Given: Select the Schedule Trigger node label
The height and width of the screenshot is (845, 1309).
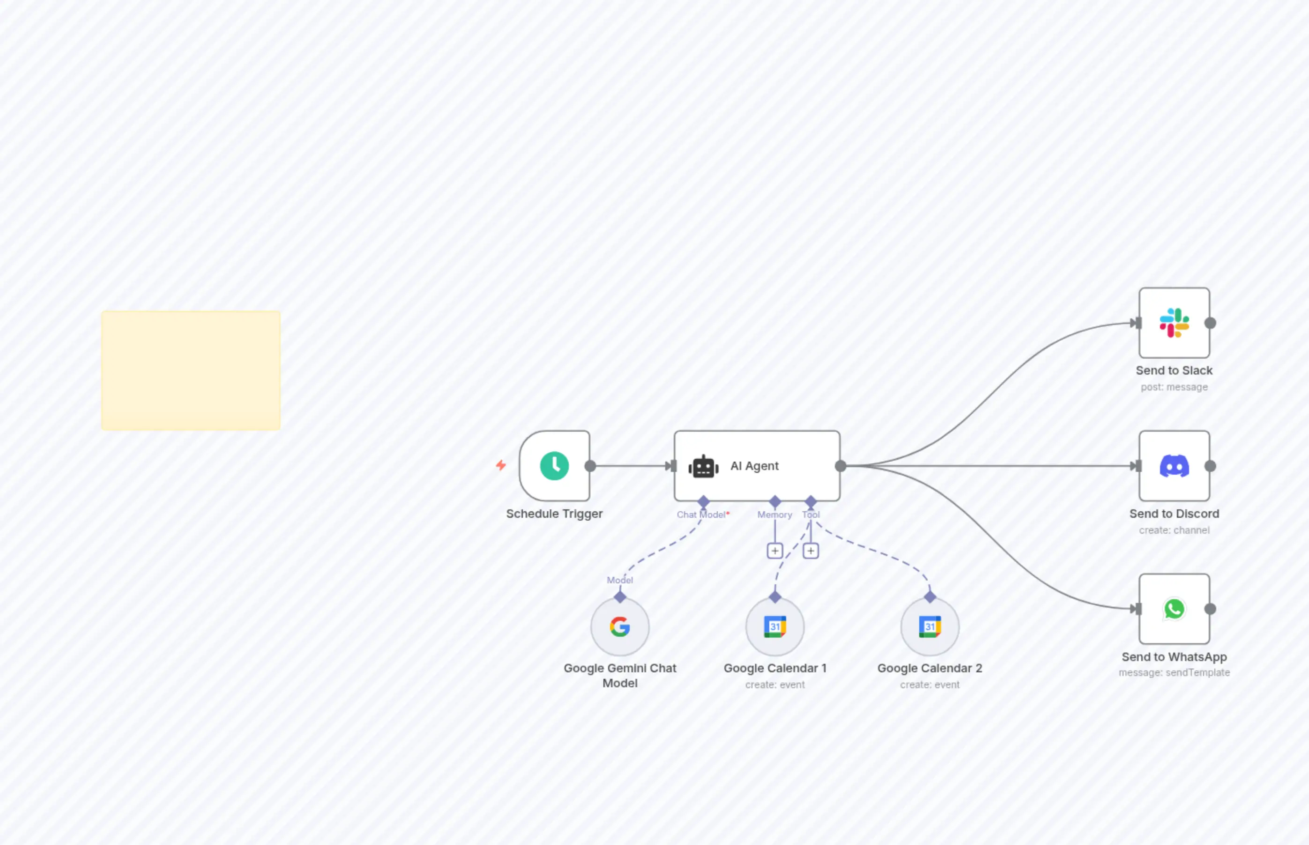Looking at the screenshot, I should point(554,514).
